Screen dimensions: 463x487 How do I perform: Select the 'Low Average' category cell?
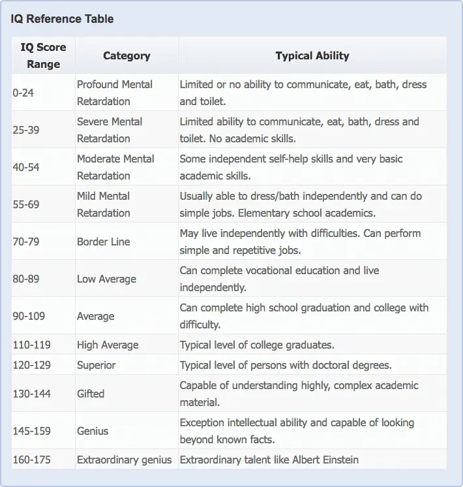pyautogui.click(x=106, y=279)
